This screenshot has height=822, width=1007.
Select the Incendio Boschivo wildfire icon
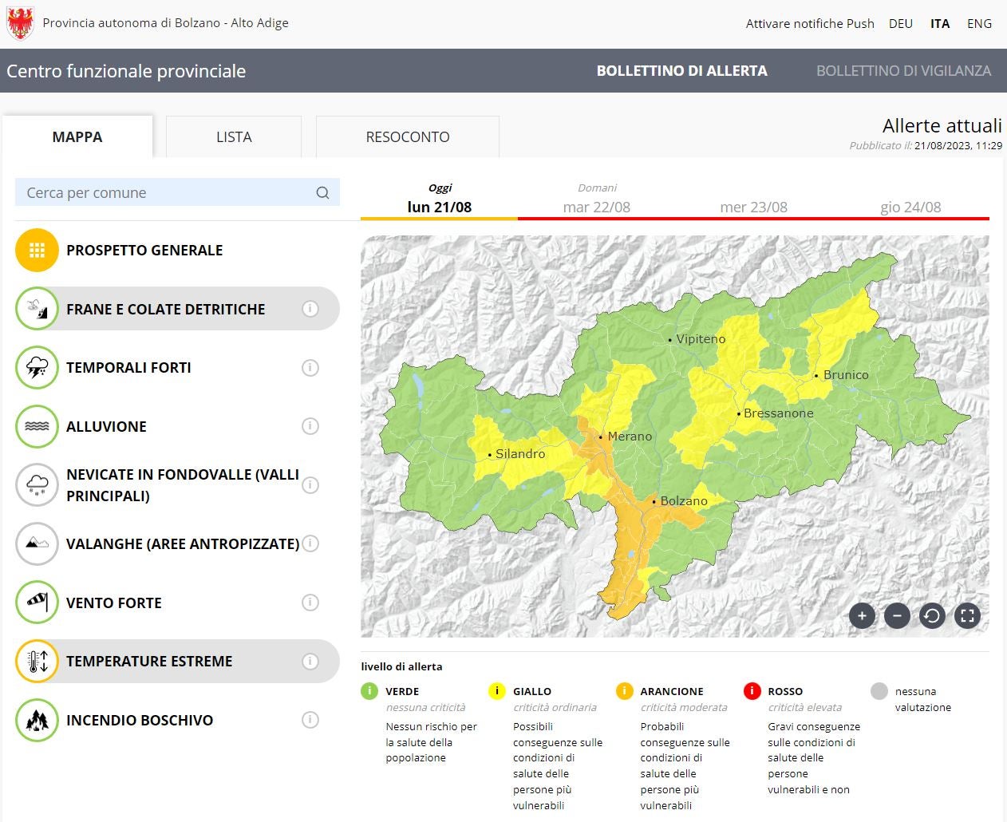[x=37, y=720]
